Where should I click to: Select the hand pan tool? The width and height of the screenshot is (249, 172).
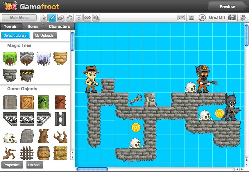coord(70,17)
